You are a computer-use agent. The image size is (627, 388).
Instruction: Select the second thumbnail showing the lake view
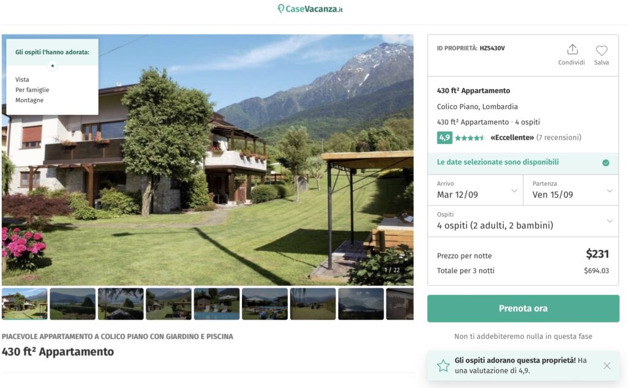[x=72, y=304]
